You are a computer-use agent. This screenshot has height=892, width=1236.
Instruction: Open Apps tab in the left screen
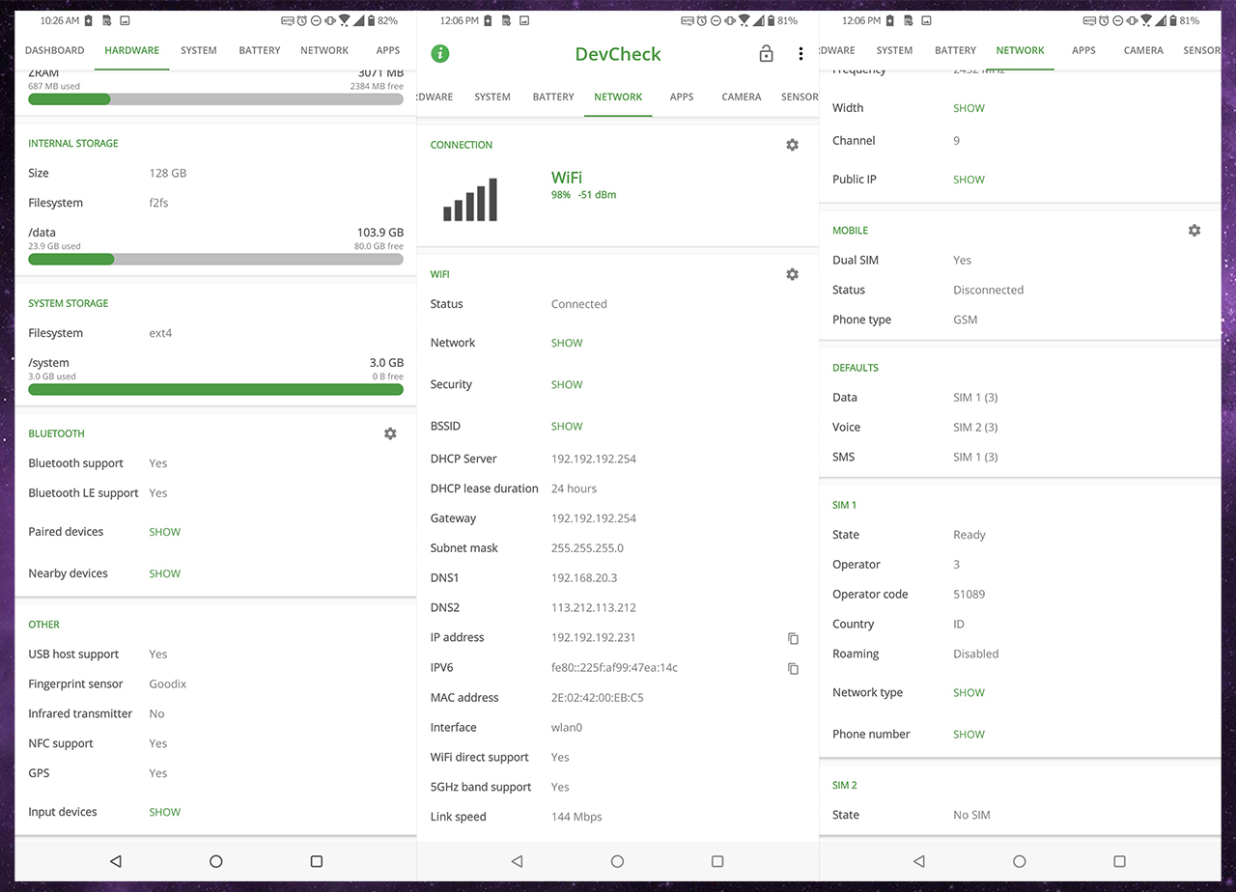pos(388,50)
